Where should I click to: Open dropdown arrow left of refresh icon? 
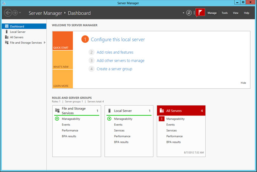[184, 13]
